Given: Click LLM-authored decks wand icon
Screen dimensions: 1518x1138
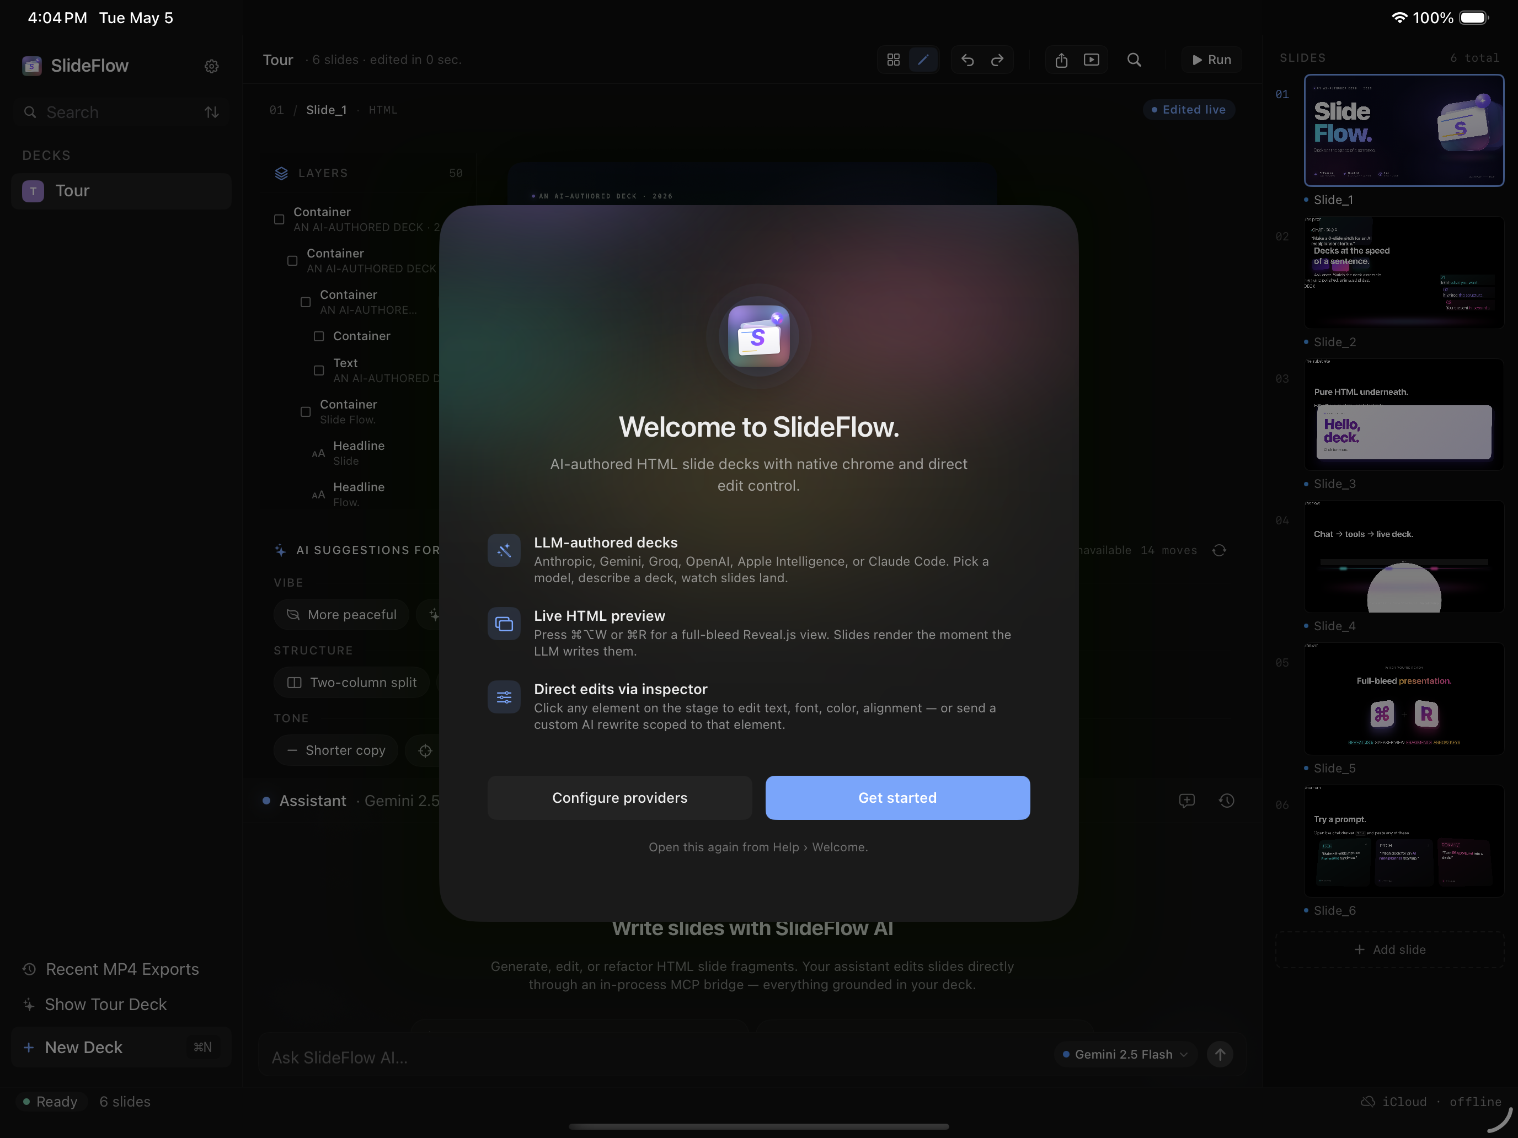Looking at the screenshot, I should pyautogui.click(x=504, y=550).
